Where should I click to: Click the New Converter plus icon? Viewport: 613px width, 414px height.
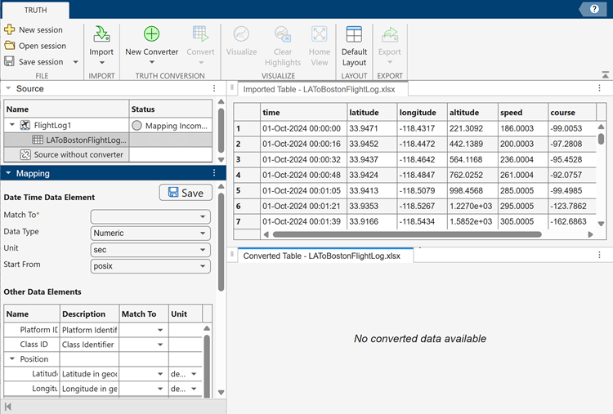pos(151,34)
